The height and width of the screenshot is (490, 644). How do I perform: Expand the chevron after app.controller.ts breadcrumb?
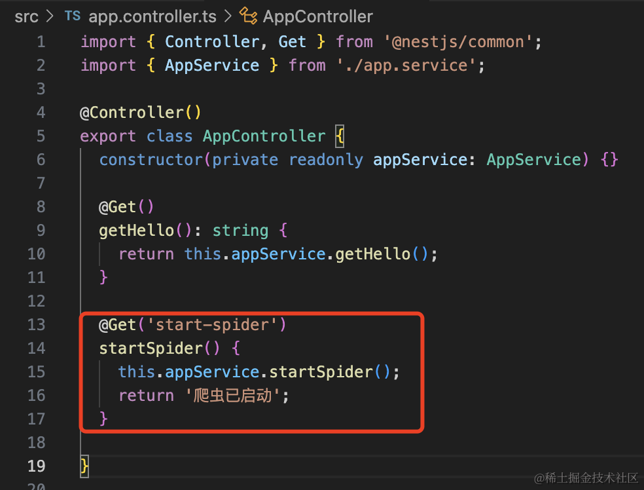click(228, 16)
